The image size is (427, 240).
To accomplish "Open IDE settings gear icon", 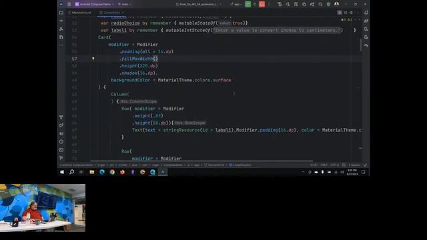I will (x=328, y=4).
